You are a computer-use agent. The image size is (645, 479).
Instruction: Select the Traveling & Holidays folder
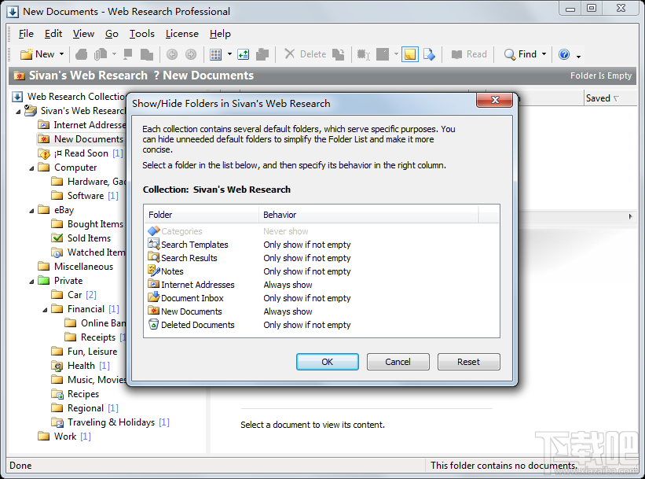[109, 422]
